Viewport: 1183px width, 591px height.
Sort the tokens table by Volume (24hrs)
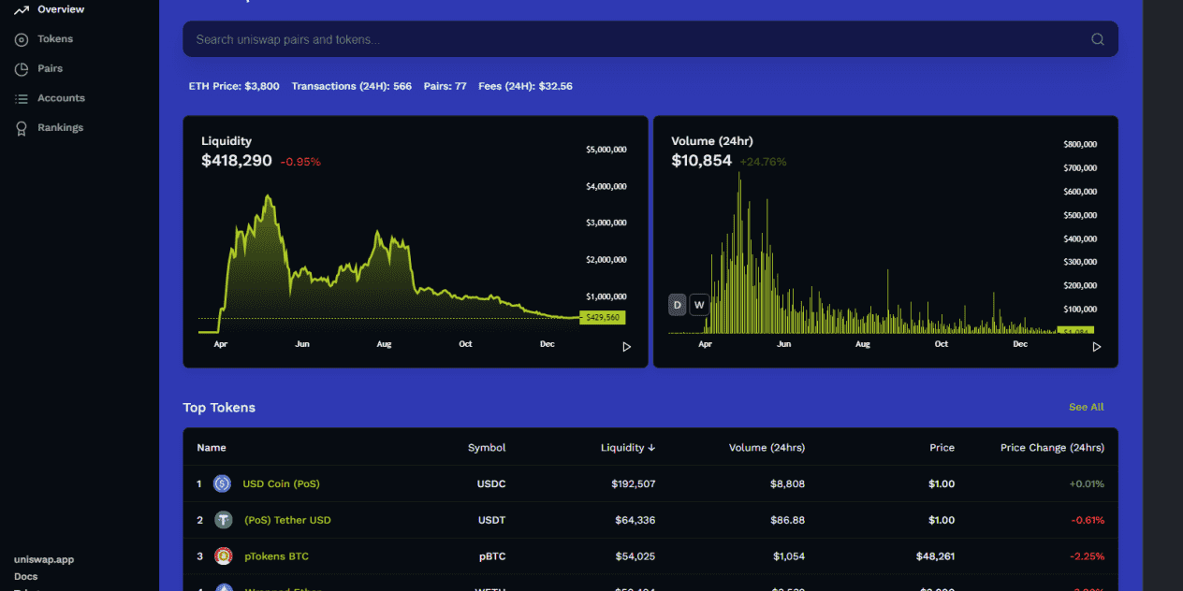point(767,448)
